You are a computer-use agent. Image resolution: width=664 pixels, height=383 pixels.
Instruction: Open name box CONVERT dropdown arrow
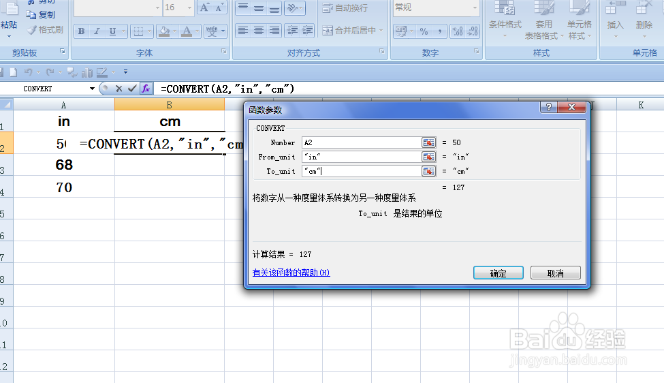(92, 89)
